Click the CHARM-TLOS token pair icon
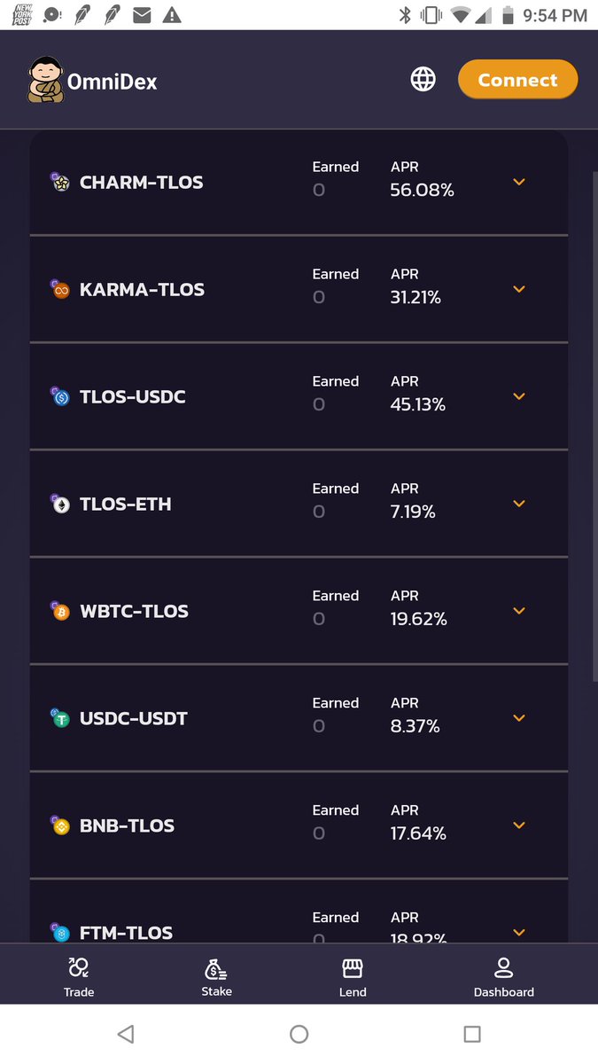Viewport: 598px width, 1064px height. coord(59,183)
